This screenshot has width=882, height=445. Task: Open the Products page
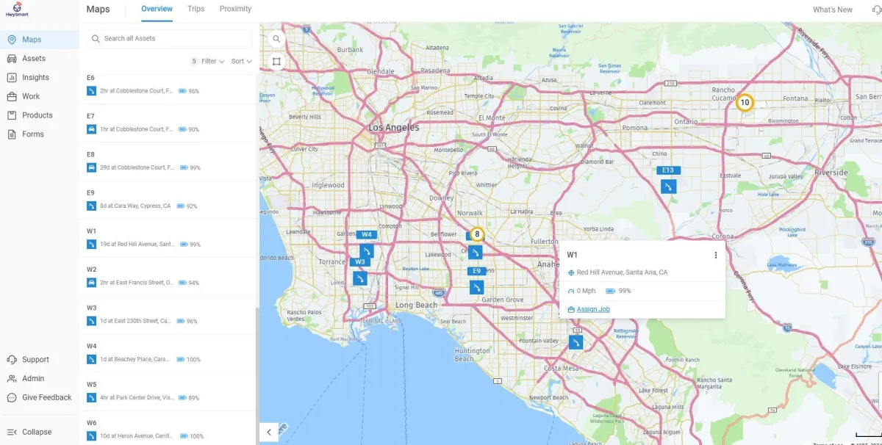(40, 115)
